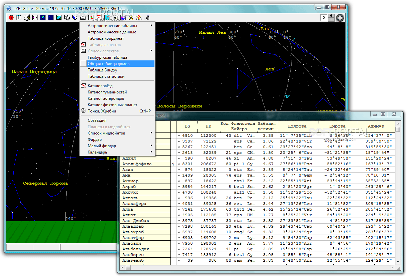
Task: Toggle the check cell in the Альбали row
Action: coord(173,243)
